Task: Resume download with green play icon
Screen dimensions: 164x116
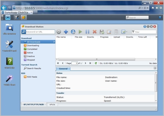Action: pyautogui.click(x=80, y=32)
